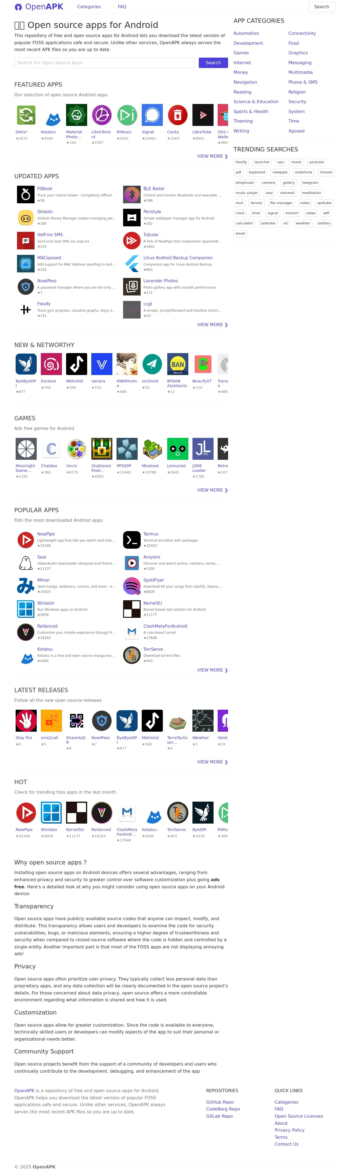Screen dimensions: 352x1175
Task: Expand View More under Latest Releases
Action: click(x=212, y=762)
